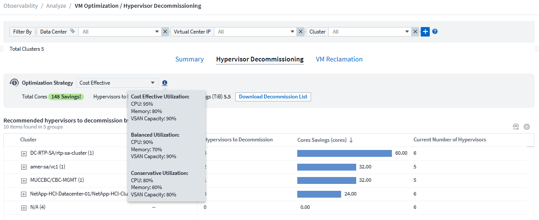This screenshot has height=220, width=539.
Task: Click the sort arrow on Cores Savings
Action: point(351,140)
